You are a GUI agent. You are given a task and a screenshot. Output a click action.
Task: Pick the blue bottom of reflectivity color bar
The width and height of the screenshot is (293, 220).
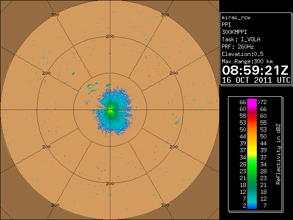[252, 207]
